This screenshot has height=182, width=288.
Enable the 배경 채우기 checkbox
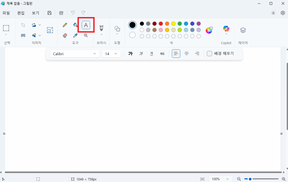coord(210,53)
